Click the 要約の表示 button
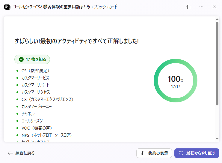Image resolution: width=222 pixels, height=163 pixels. click(154, 153)
